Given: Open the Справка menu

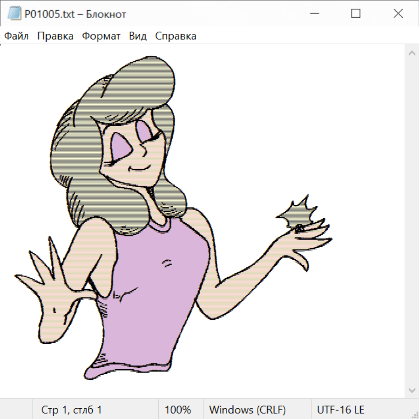Looking at the screenshot, I should point(176,36).
